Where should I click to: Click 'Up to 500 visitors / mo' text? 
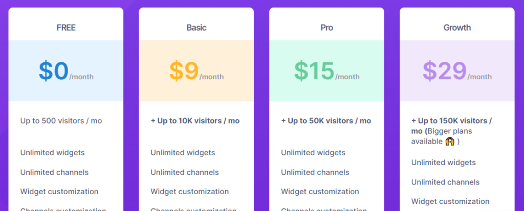[x=61, y=121]
